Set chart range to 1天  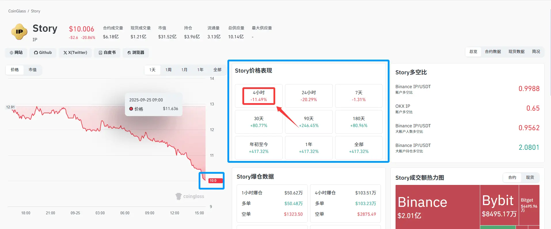pyautogui.click(x=152, y=70)
